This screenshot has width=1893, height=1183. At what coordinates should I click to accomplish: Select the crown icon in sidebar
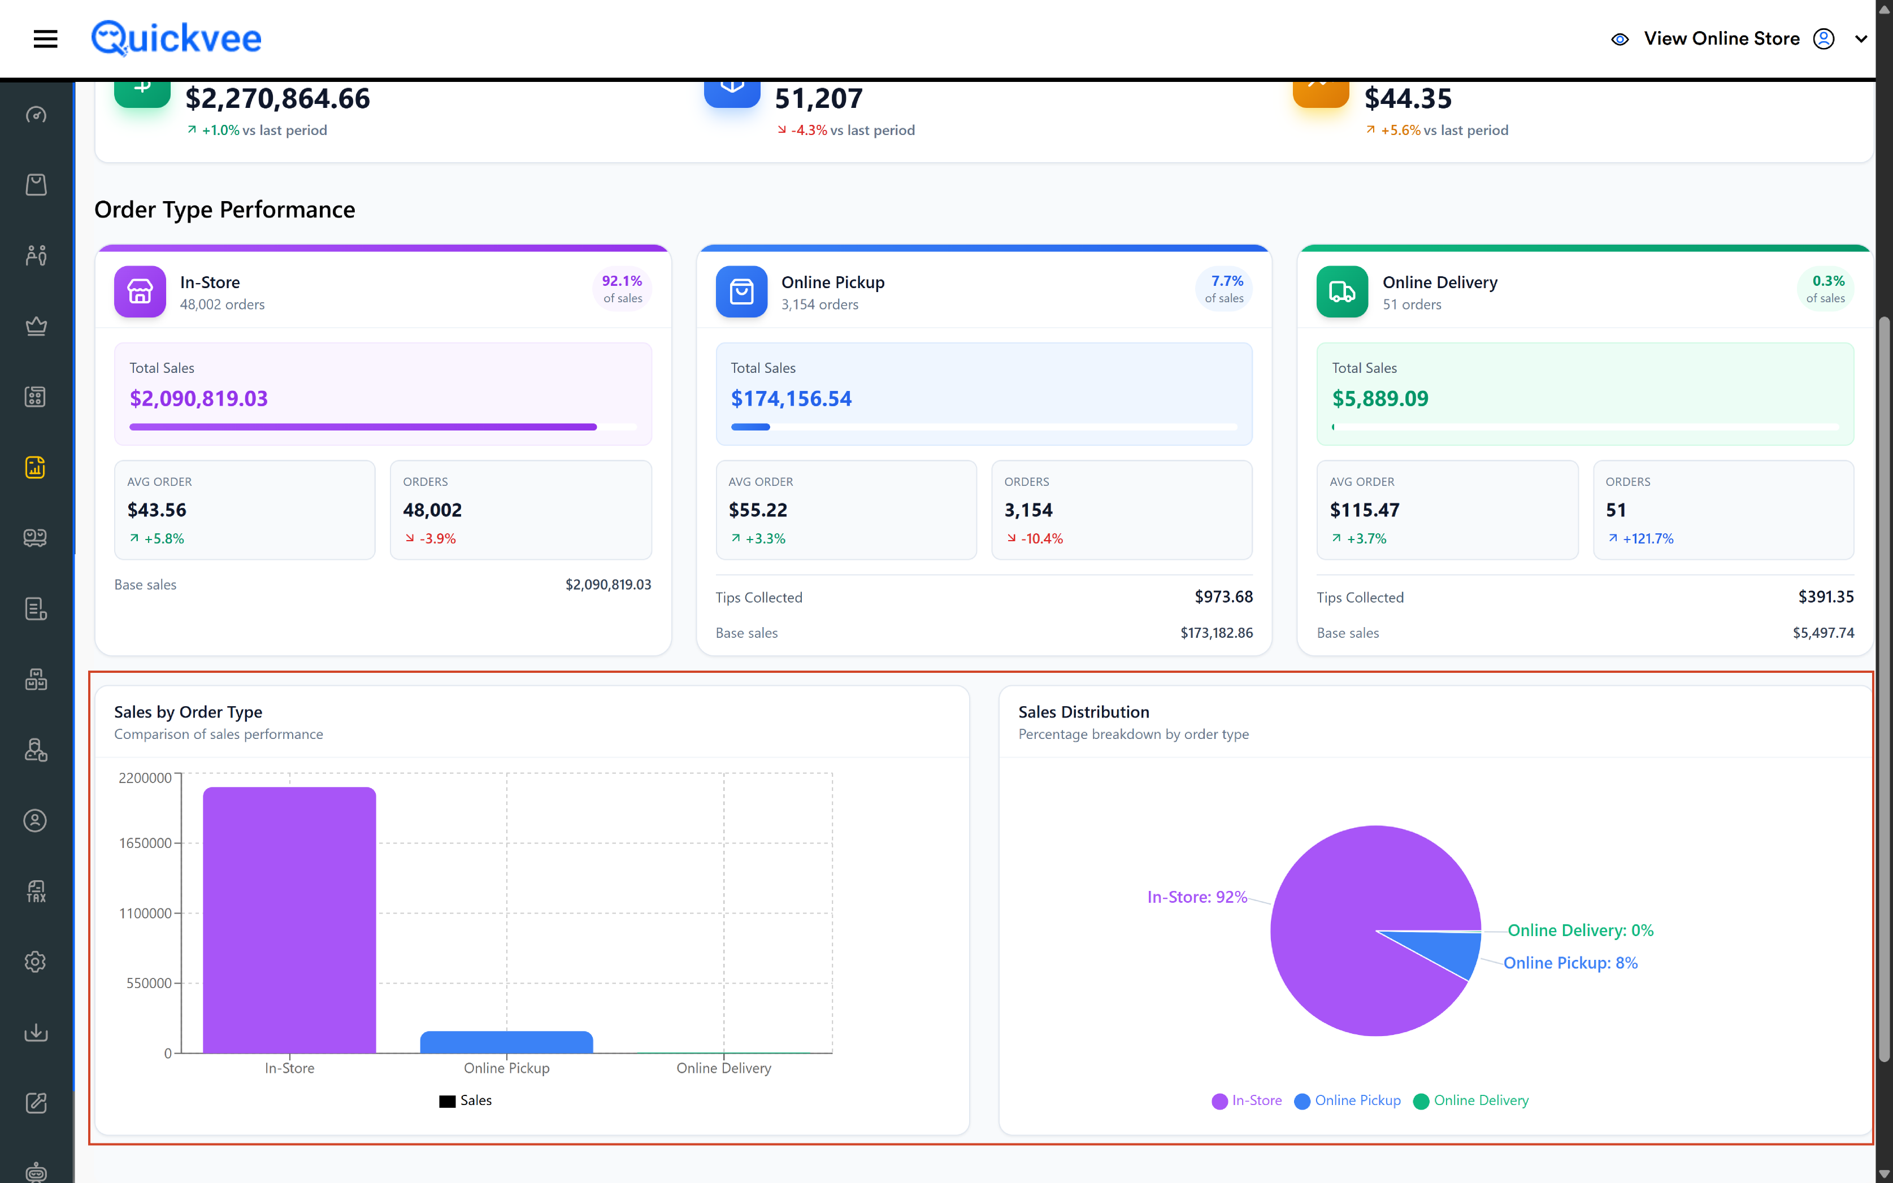tap(36, 327)
